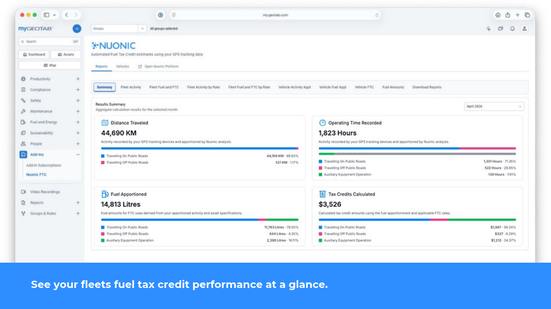
Task: Open the Fleet Activity tab
Action: pyautogui.click(x=131, y=87)
